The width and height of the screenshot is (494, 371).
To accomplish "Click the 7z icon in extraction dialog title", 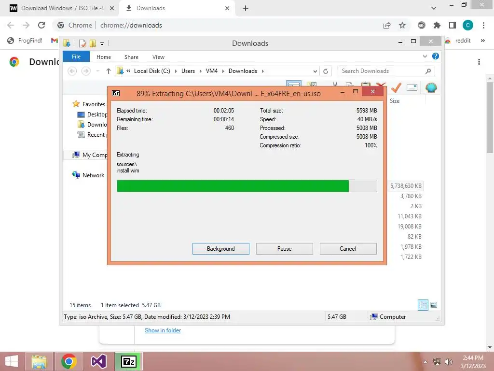I will pos(116,93).
